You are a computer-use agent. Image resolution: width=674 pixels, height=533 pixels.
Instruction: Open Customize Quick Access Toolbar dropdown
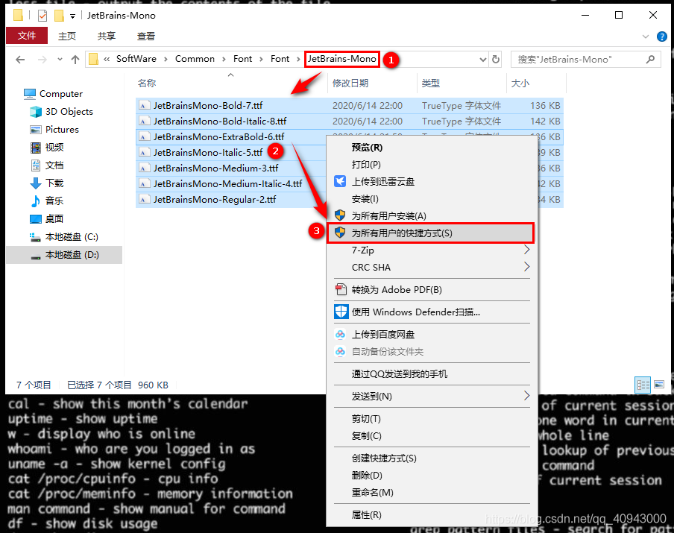[x=72, y=16]
